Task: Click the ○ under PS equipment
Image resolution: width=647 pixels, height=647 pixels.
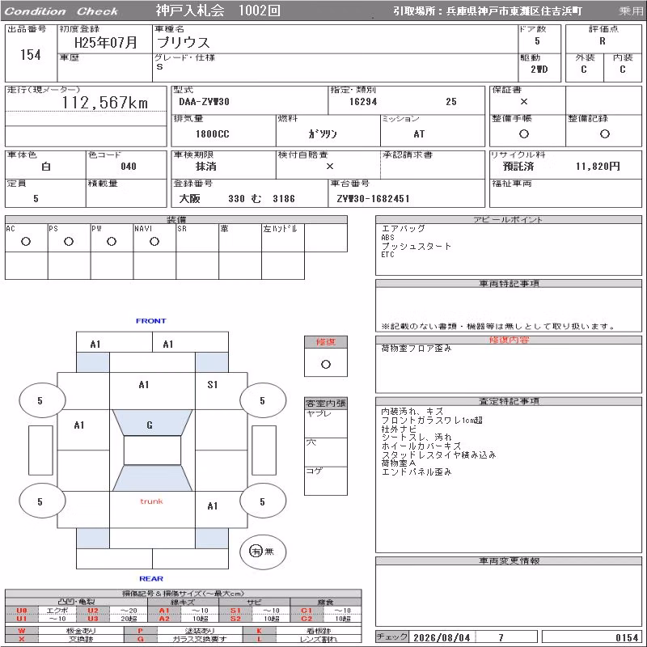Action: click(x=69, y=241)
